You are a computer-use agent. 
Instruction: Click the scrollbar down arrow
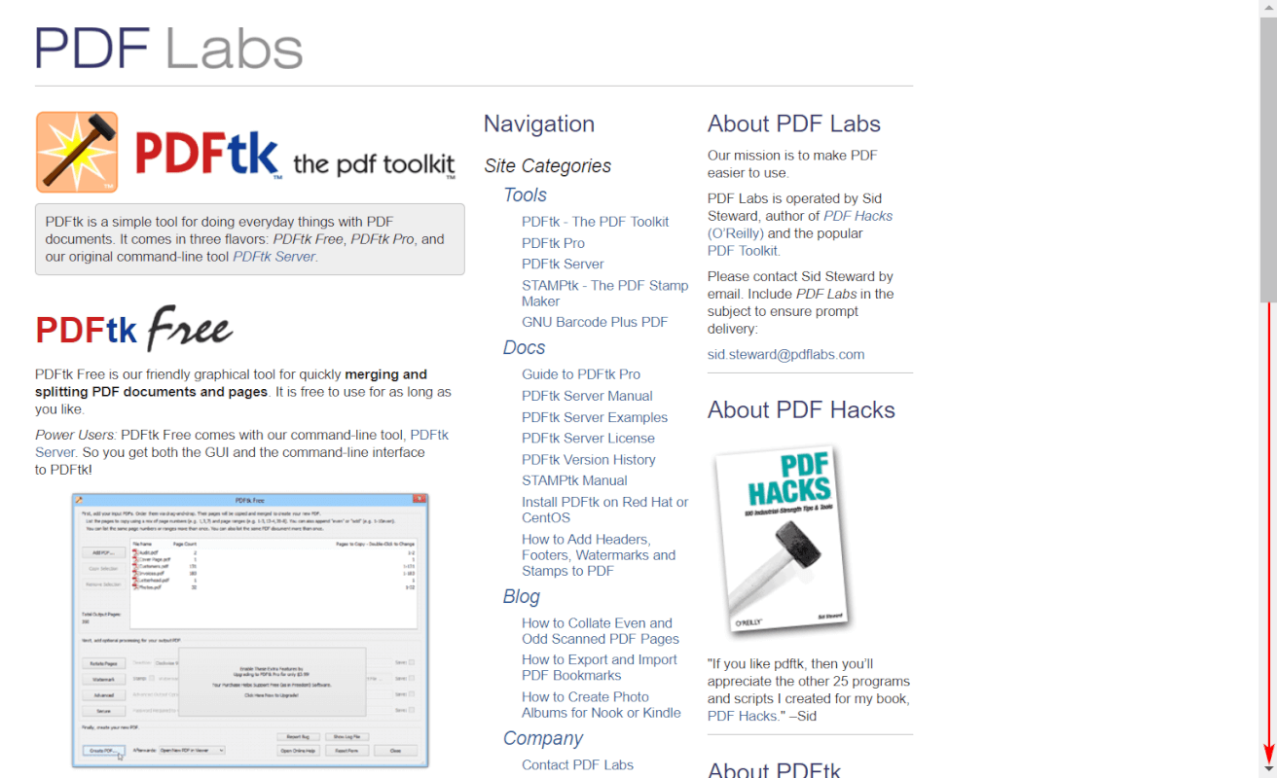pyautogui.click(x=1267, y=769)
